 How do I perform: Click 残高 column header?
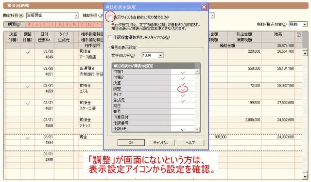[x=278, y=34]
